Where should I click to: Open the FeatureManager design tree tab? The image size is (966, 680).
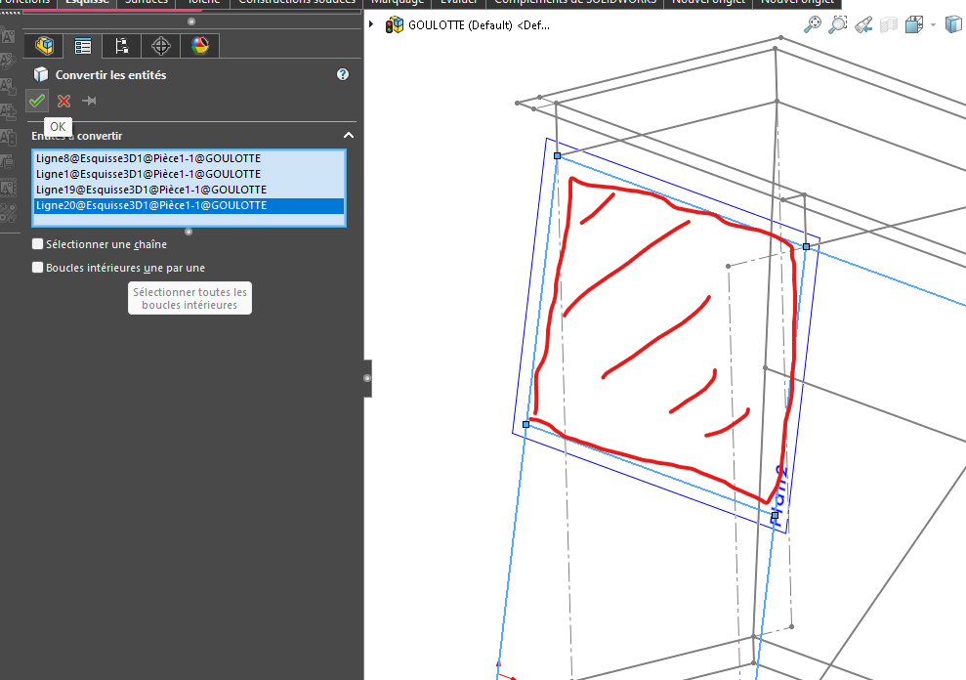(43, 46)
